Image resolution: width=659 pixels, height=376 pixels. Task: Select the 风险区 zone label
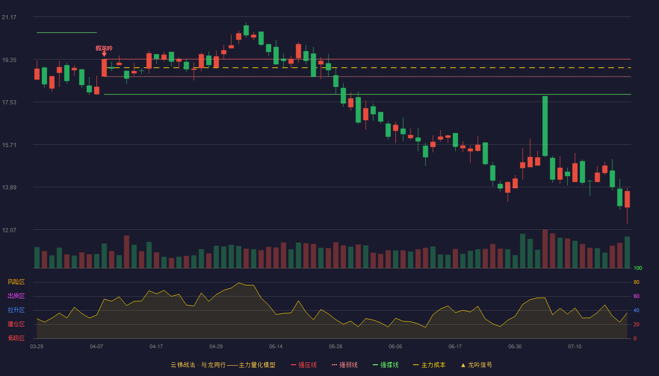pyautogui.click(x=16, y=282)
